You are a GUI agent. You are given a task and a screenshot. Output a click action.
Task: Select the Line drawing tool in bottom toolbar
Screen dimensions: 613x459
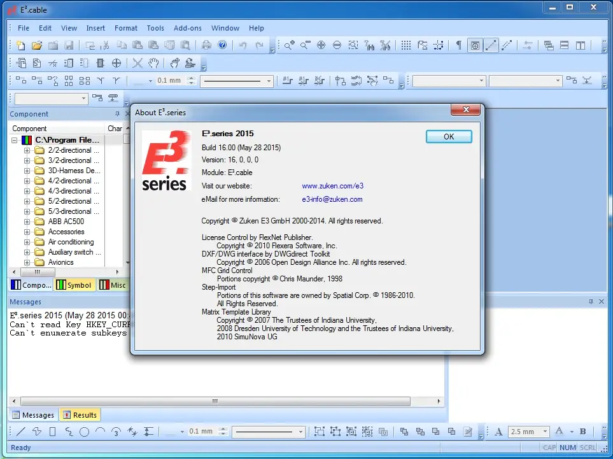(x=21, y=431)
